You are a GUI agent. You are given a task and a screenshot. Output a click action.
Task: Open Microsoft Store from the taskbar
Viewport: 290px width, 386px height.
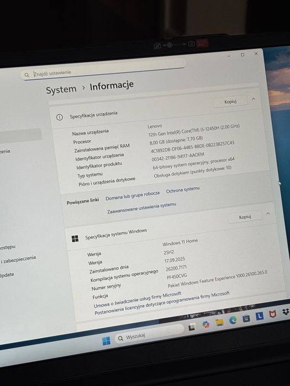coord(246,318)
